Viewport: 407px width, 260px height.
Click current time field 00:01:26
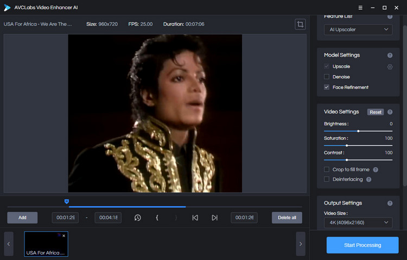(x=244, y=218)
